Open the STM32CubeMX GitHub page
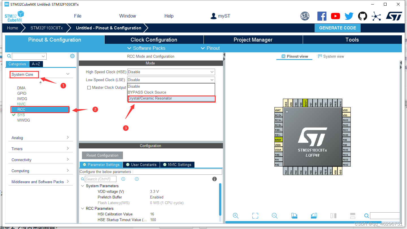 [x=363, y=16]
